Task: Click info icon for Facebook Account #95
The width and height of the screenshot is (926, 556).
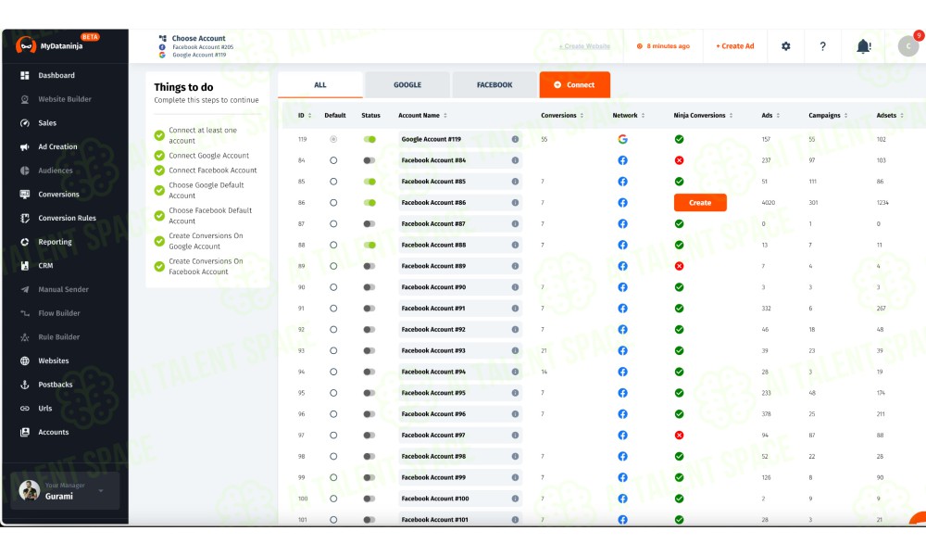Action: (x=515, y=393)
